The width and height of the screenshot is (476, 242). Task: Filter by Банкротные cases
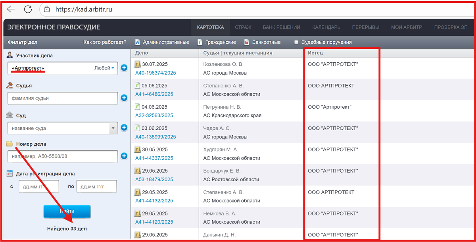click(262, 42)
